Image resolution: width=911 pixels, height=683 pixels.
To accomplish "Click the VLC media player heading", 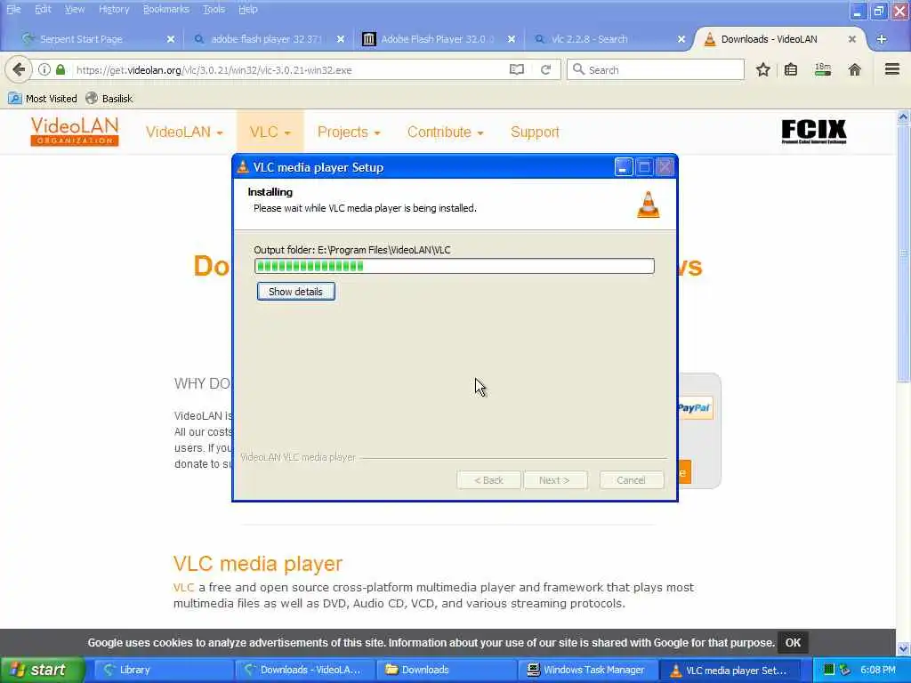I will [257, 563].
